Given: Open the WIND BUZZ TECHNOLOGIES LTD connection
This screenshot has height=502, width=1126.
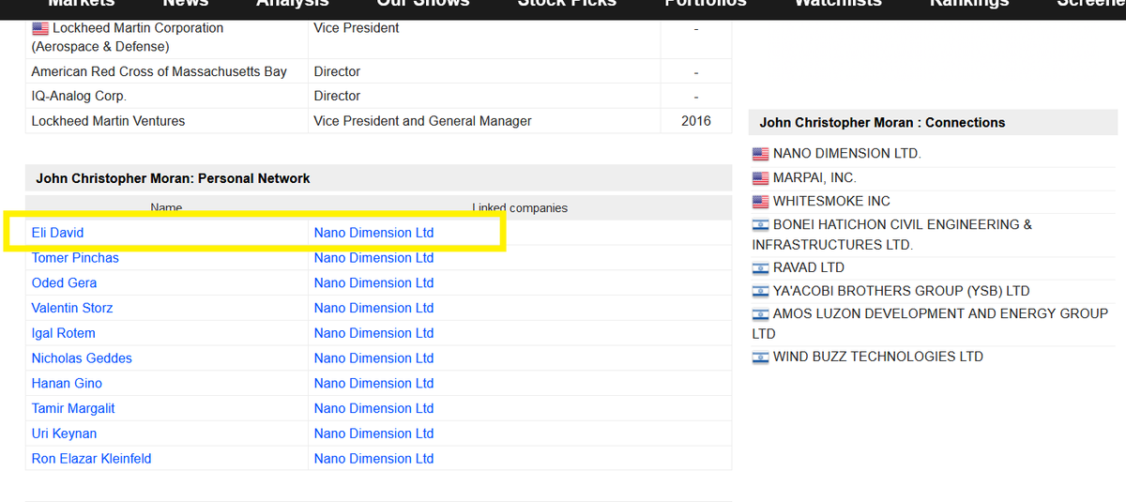Looking at the screenshot, I should click(x=878, y=357).
